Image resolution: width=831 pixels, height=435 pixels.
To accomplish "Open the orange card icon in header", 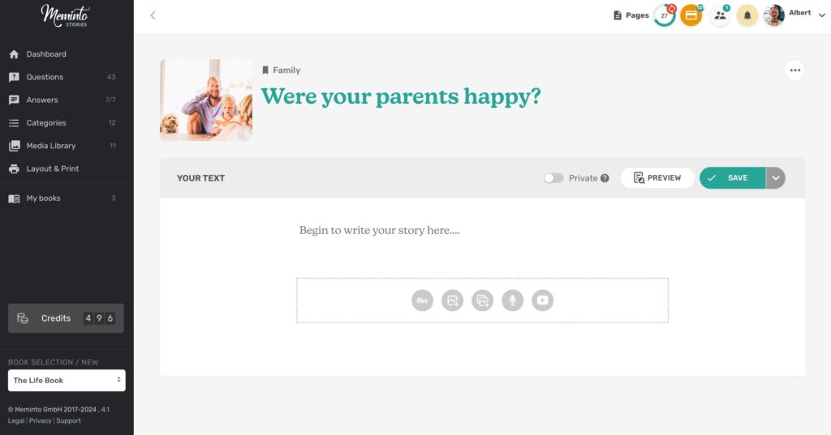I will pyautogui.click(x=691, y=15).
